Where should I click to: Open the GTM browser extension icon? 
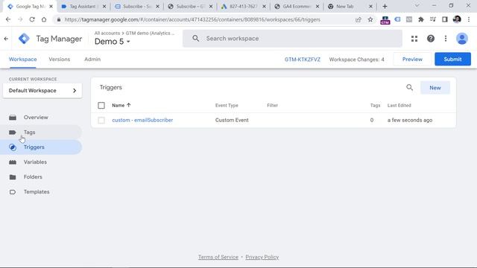[385, 20]
